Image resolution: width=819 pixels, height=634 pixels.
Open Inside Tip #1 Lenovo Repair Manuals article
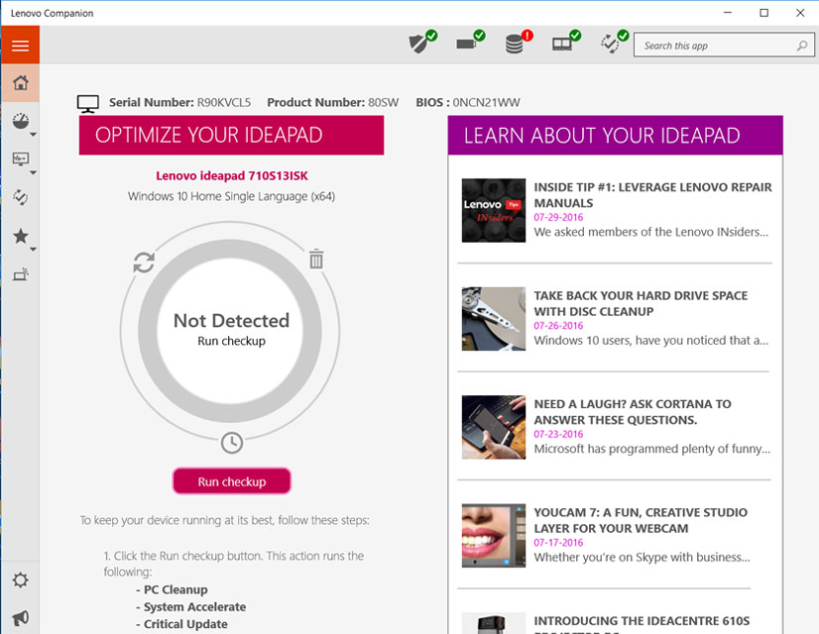point(652,195)
